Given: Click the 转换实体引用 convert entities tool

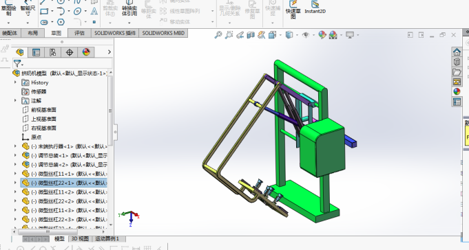Looking at the screenshot, I should pyautogui.click(x=129, y=9).
